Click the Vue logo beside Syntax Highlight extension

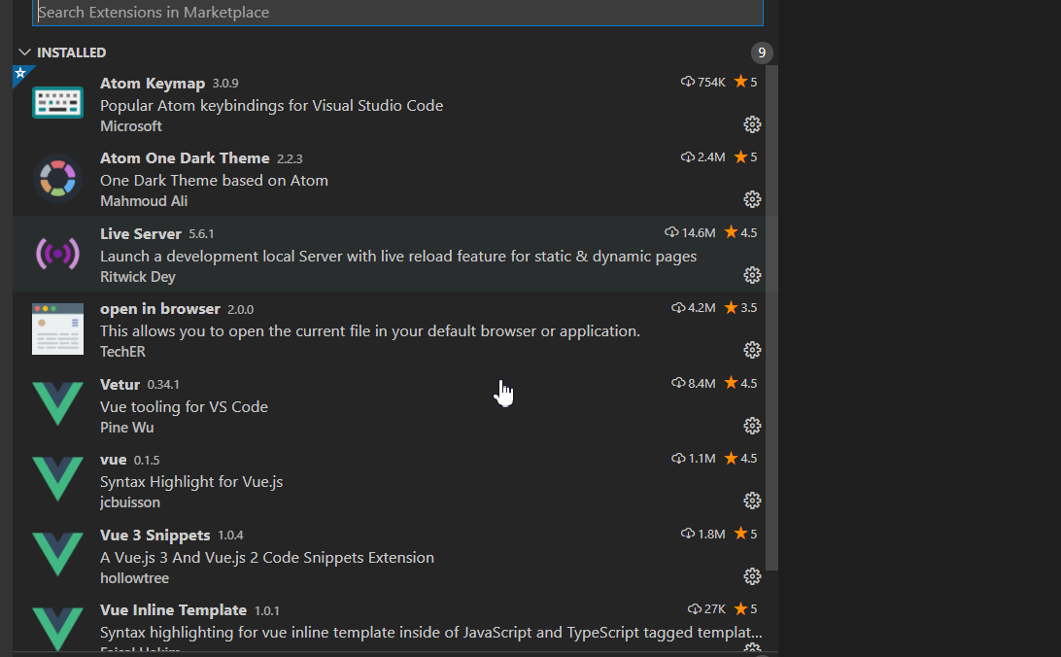click(57, 479)
